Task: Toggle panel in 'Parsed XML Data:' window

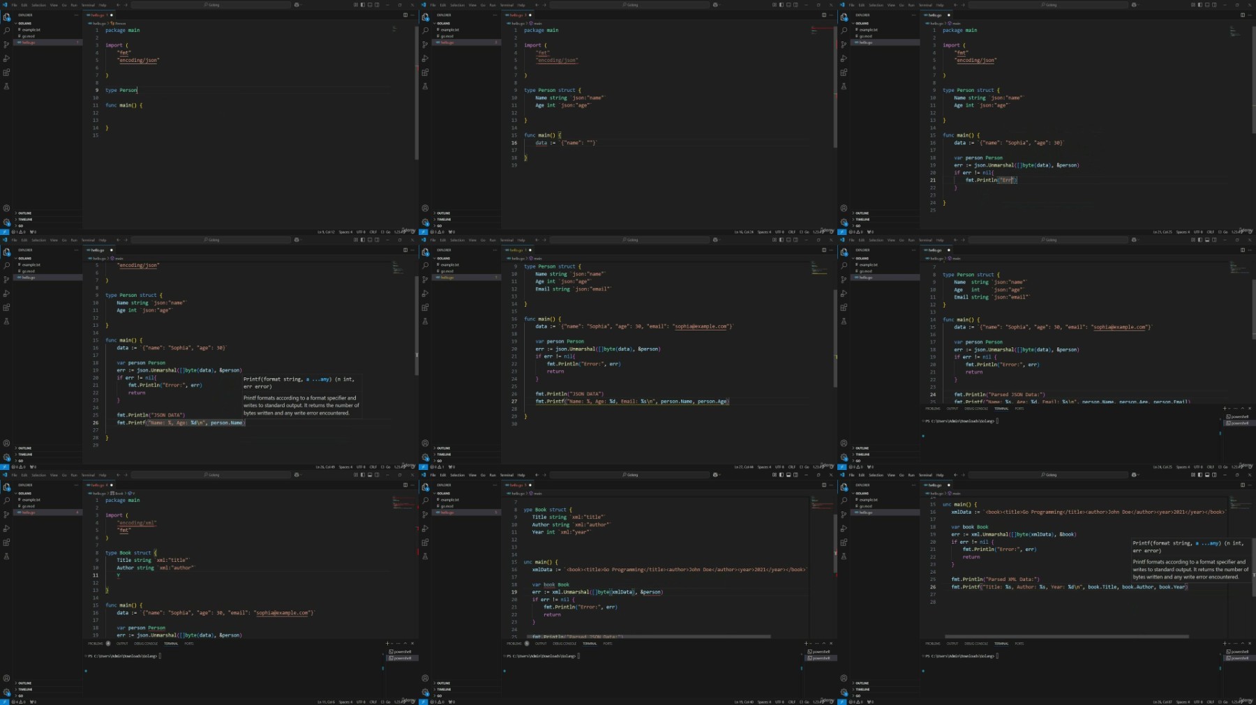Action: click(1207, 475)
